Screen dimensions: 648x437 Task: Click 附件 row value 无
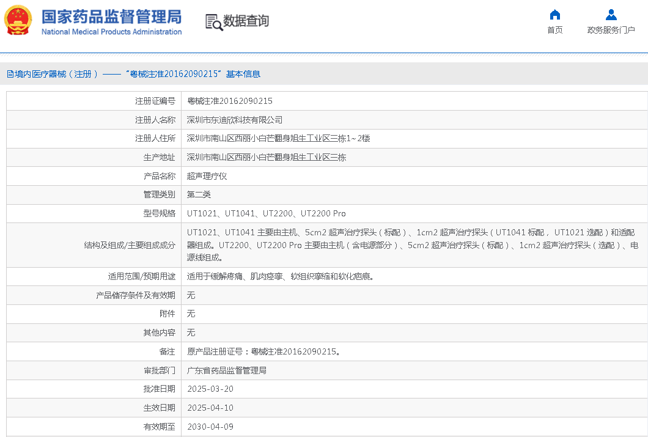[191, 314]
